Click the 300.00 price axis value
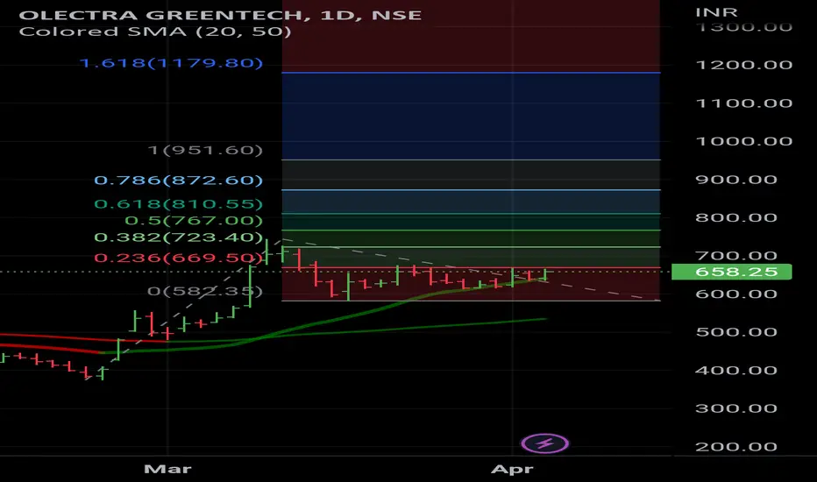817x482 pixels. coord(736,408)
